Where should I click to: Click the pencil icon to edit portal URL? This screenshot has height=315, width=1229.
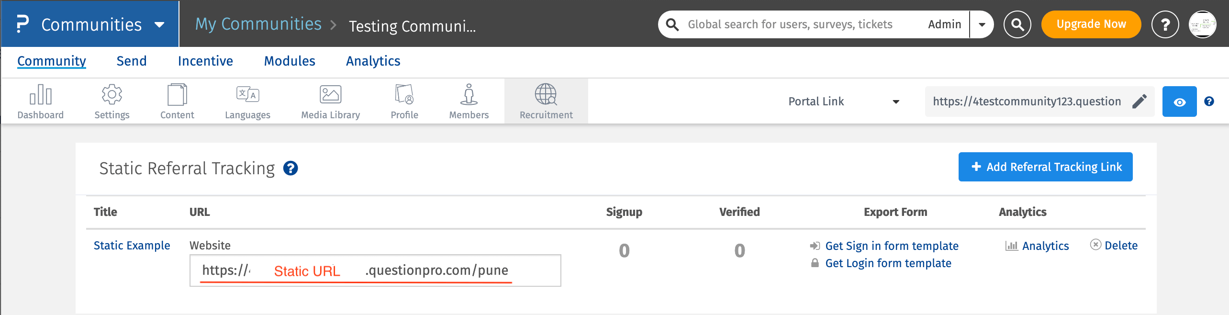tap(1140, 101)
